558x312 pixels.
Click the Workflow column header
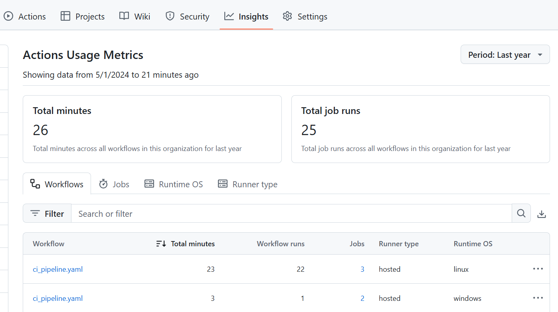(48, 243)
